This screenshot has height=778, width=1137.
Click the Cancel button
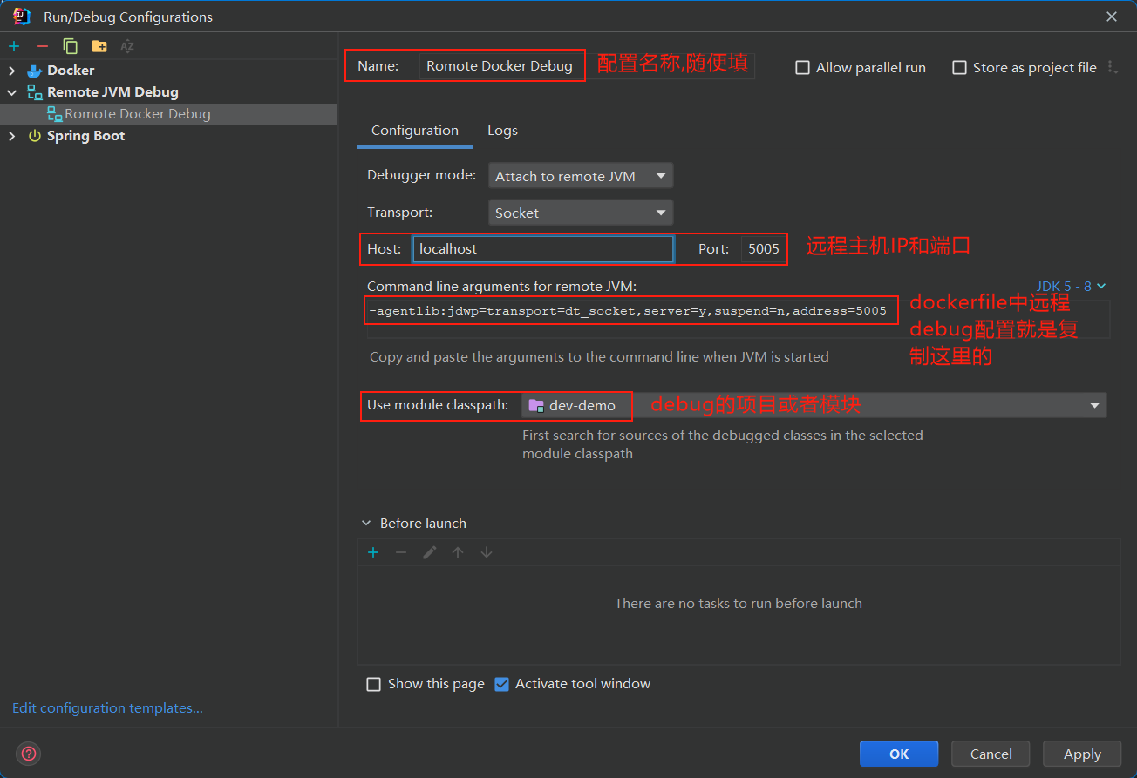tap(991, 754)
